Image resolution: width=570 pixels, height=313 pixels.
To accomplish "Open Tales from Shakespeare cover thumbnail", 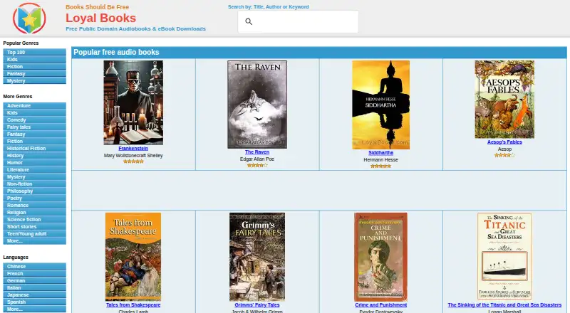I will point(133,257).
